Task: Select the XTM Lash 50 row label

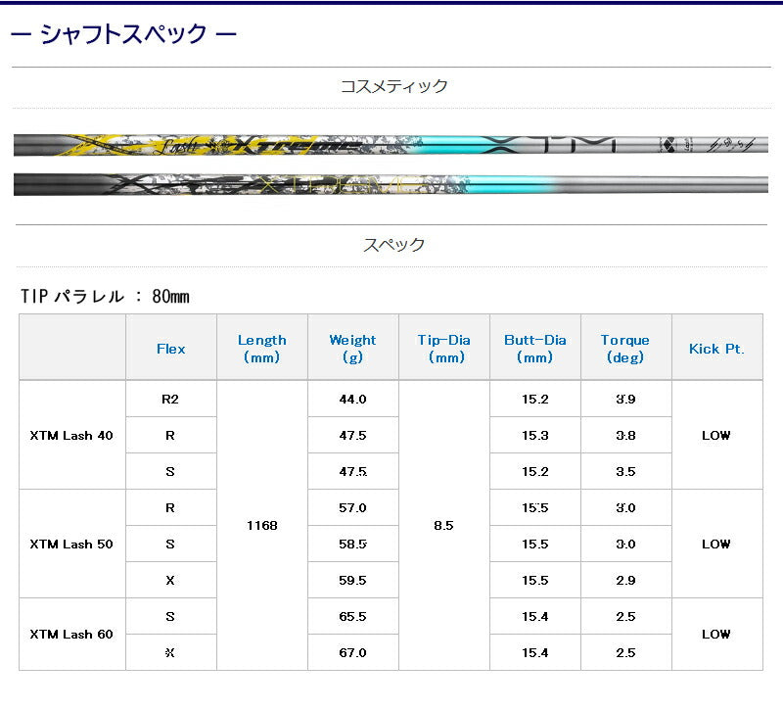Action: click(x=71, y=544)
